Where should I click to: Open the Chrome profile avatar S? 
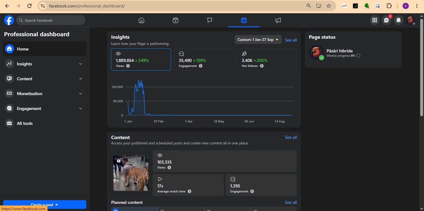[x=405, y=6]
